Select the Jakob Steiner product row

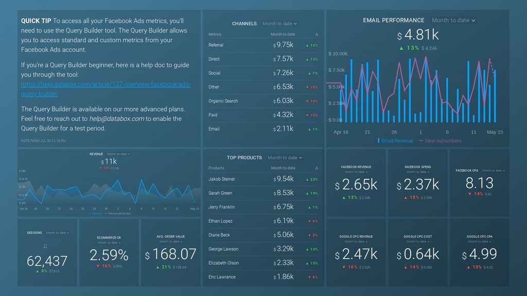[263, 179]
